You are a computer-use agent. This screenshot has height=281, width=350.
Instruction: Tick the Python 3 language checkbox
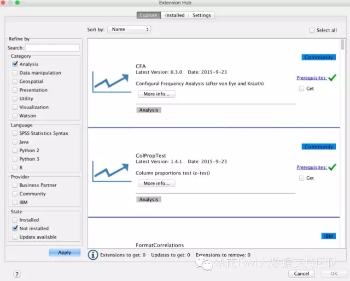tap(15, 159)
